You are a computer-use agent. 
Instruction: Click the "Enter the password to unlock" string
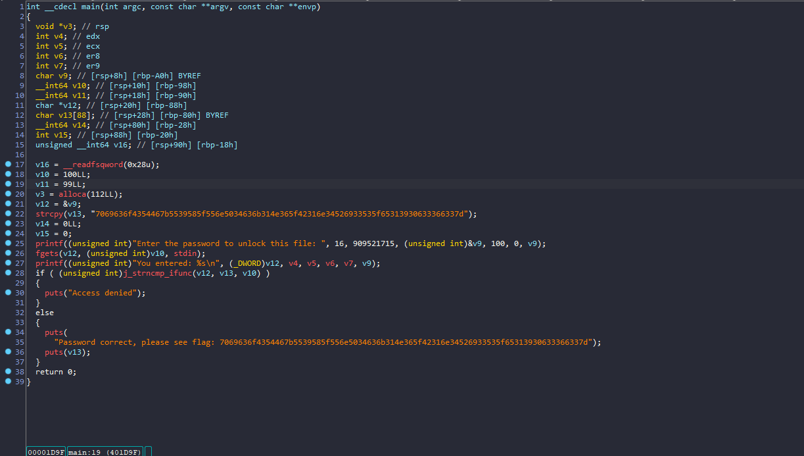[x=230, y=243]
